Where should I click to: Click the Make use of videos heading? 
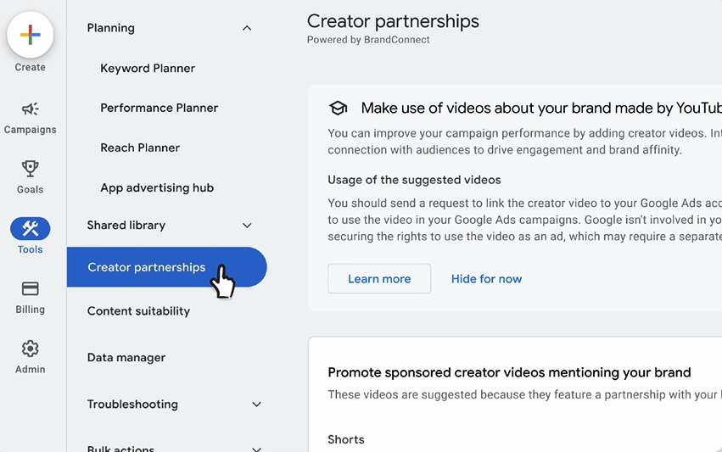coord(541,109)
